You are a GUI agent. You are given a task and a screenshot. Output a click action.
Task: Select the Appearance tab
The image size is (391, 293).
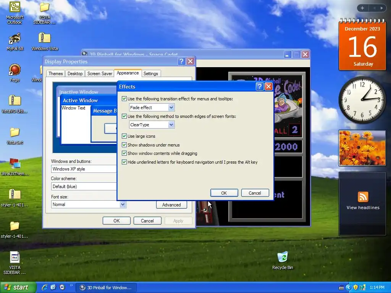pos(128,73)
